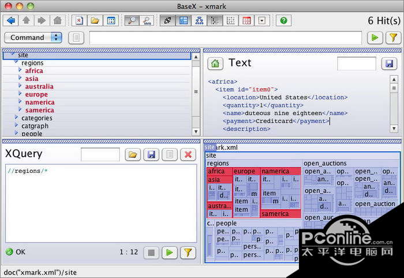The height and width of the screenshot is (278, 404).
Task: Save query with XQuery disk icon
Action: (151, 155)
